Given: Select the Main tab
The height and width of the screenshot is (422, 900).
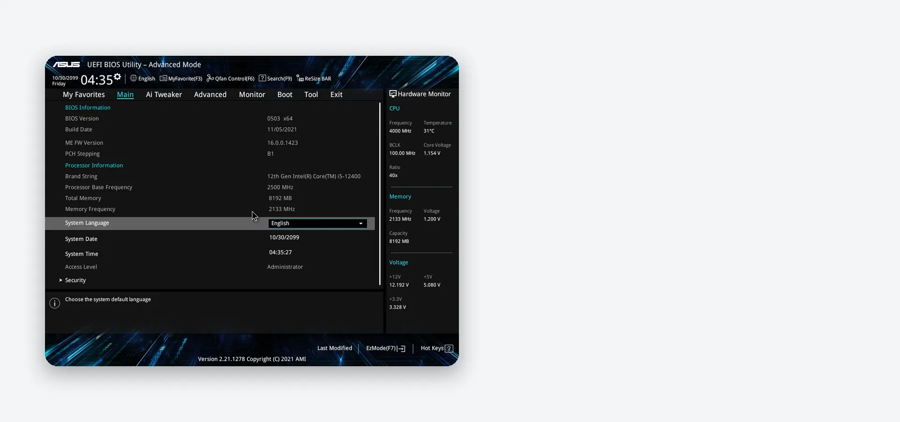Looking at the screenshot, I should point(125,95).
